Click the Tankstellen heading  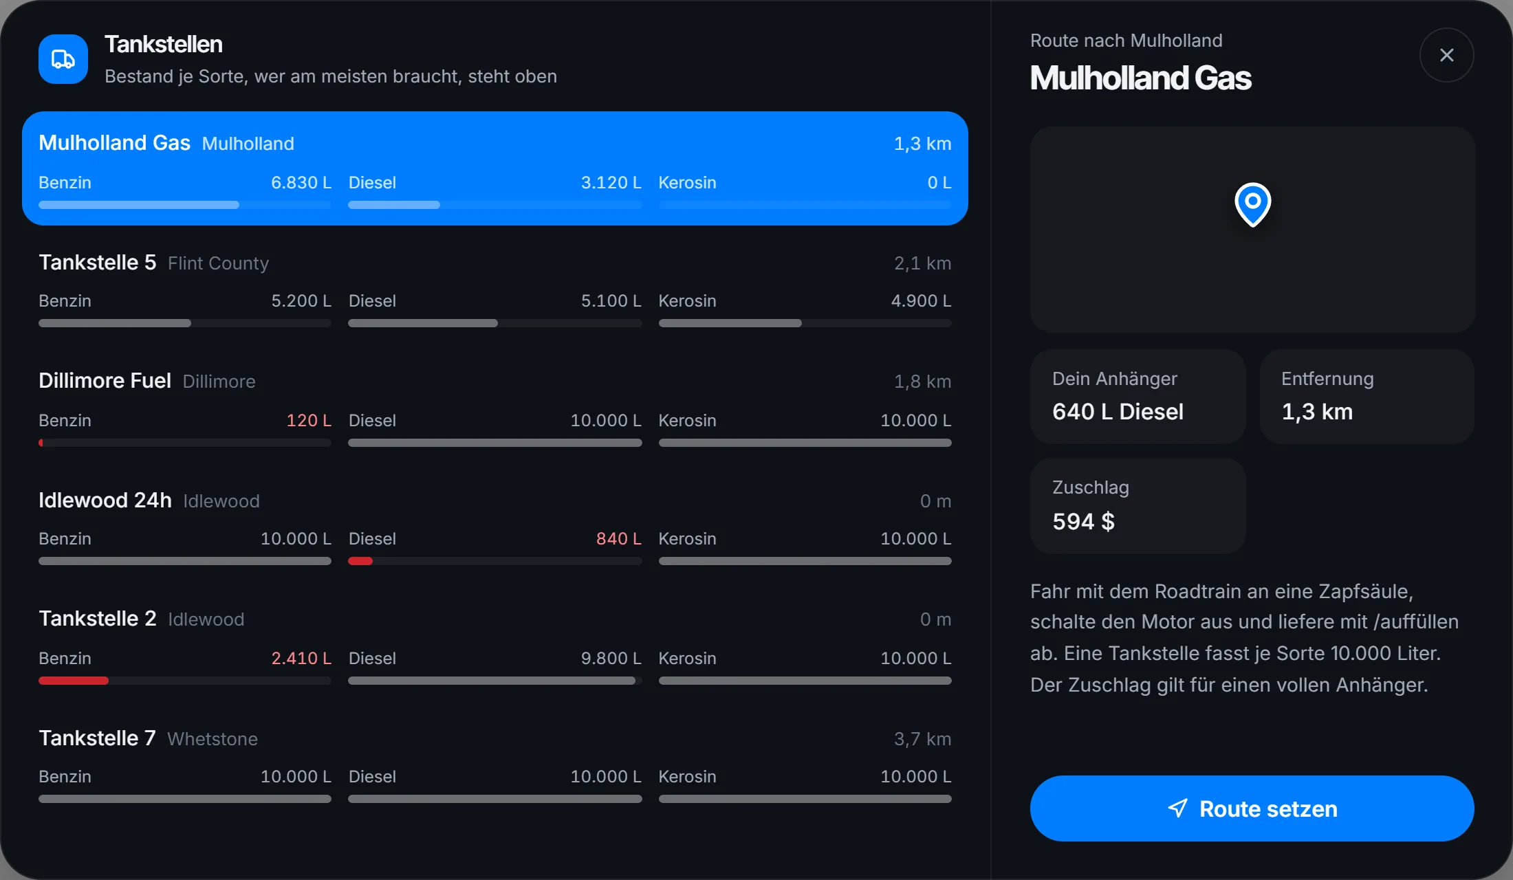(x=164, y=44)
